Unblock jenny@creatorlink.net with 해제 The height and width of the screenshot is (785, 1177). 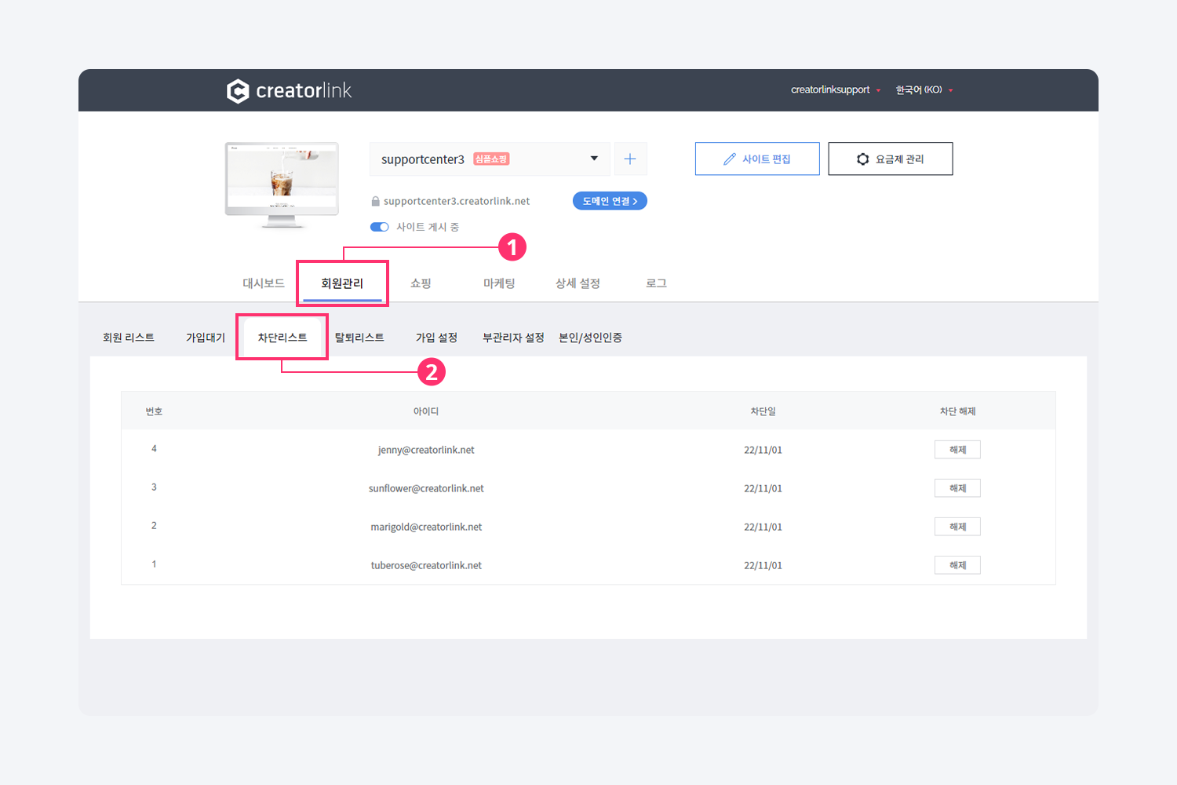pyautogui.click(x=957, y=450)
